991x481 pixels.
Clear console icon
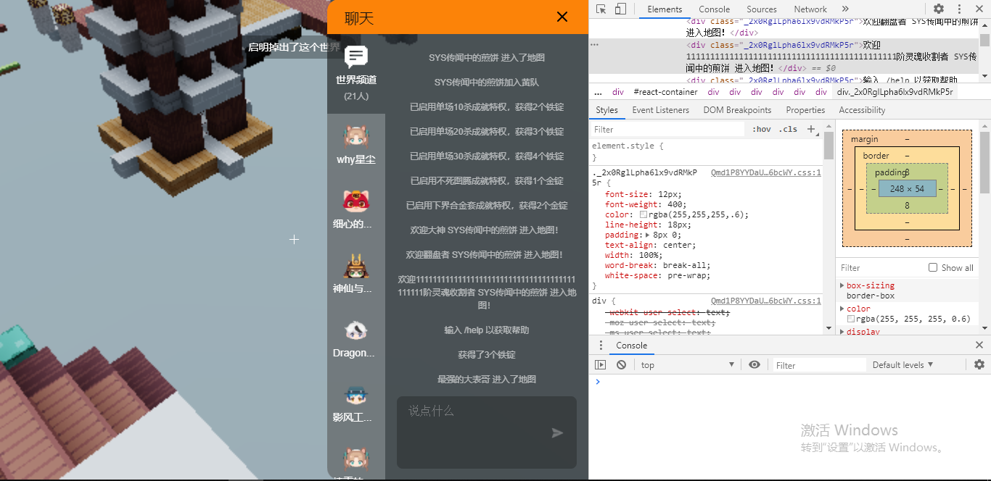(x=621, y=365)
